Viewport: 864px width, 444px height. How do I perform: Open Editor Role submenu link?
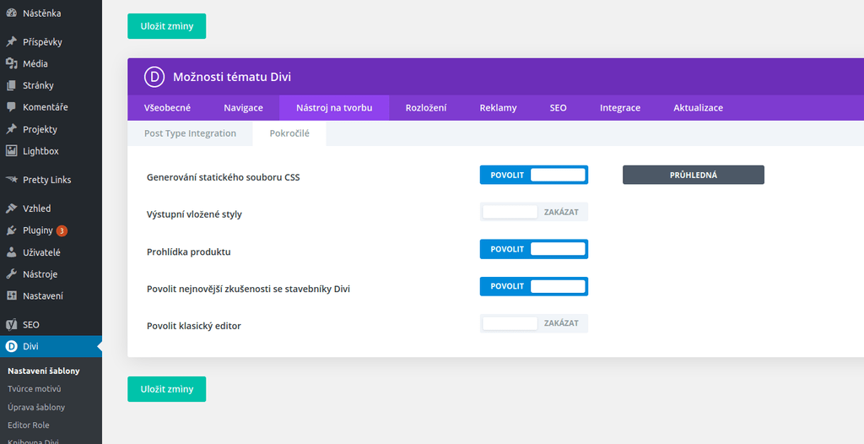click(x=29, y=425)
